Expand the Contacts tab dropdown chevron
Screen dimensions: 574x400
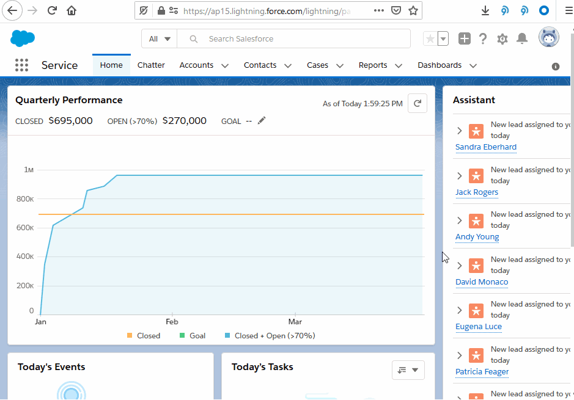click(x=288, y=66)
